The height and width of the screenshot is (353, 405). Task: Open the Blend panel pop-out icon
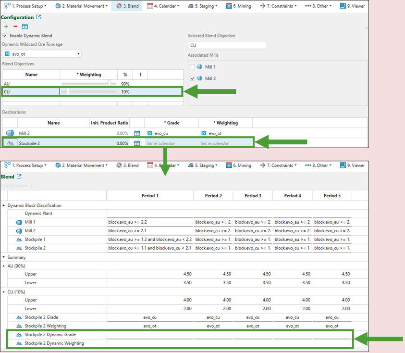pos(19,177)
